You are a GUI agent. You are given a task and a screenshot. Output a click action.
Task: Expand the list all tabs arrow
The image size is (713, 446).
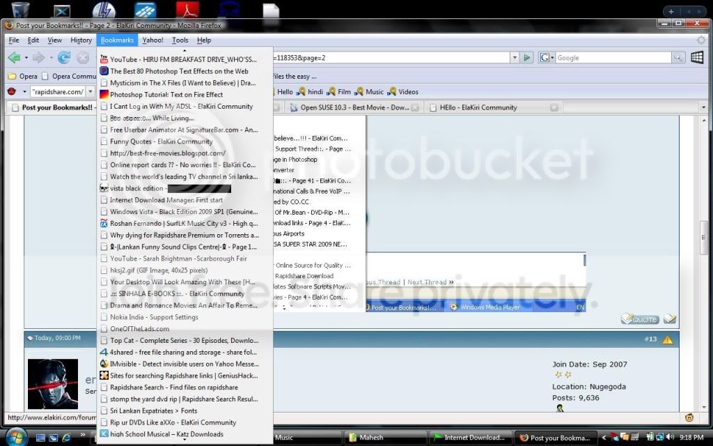pyautogui.click(x=703, y=107)
